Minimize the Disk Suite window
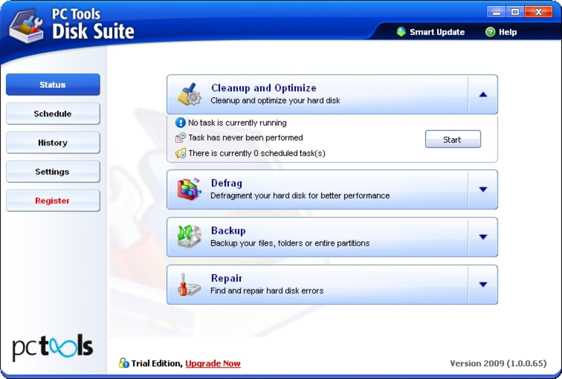 [x=497, y=12]
